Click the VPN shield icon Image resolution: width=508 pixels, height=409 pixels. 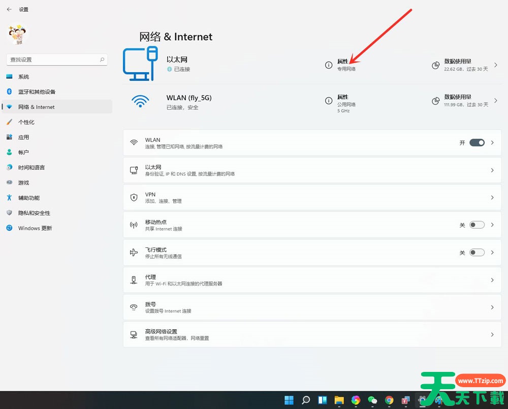point(134,198)
